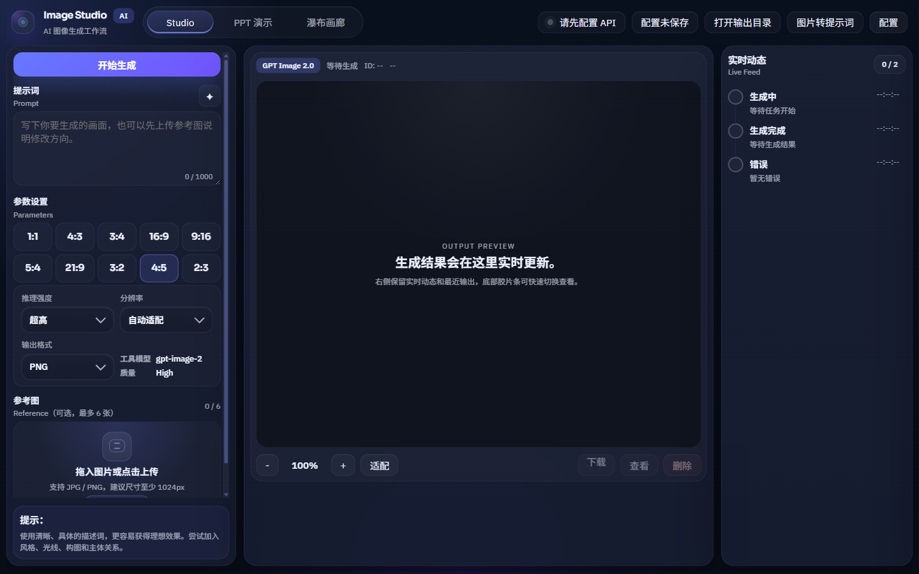Open the 分辨率 dropdown showing 自动适配
The width and height of the screenshot is (919, 574).
166,320
